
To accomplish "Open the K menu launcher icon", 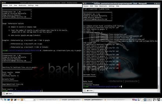I will [2, 100].
